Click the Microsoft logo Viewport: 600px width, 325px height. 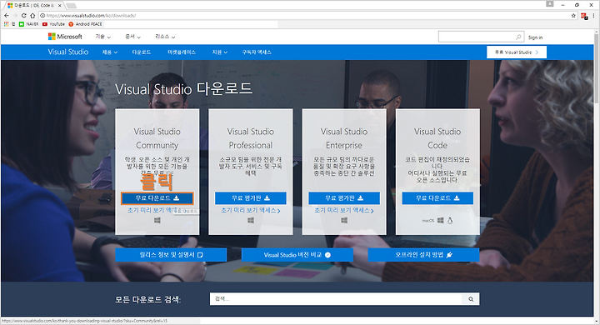tap(65, 37)
